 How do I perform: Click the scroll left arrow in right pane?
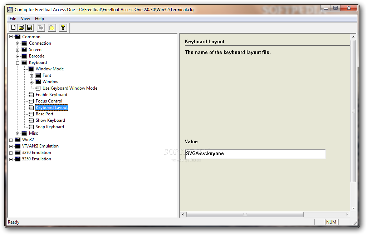click(x=183, y=214)
